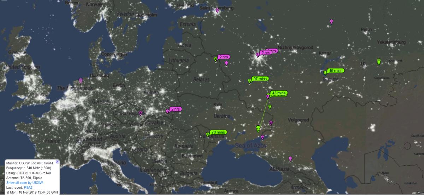The width and height of the screenshot is (424, 195).
Task: Select the 2 hrs marker near Lithuania
Action: [224, 57]
